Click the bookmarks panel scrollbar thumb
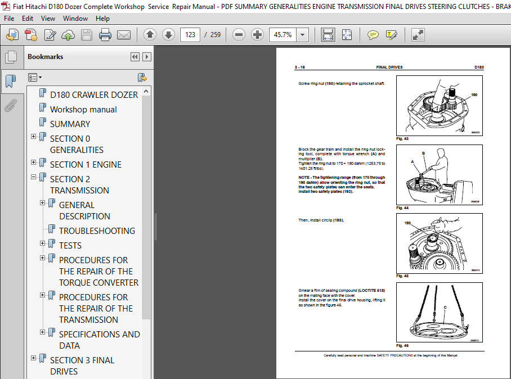Screen dimensions: 511x379 coord(146,207)
